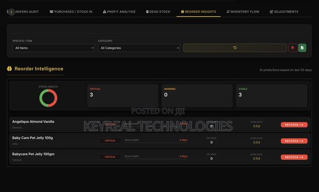The width and height of the screenshot is (319, 192).
Task: Open the Category dropdown
Action: pos(139,48)
